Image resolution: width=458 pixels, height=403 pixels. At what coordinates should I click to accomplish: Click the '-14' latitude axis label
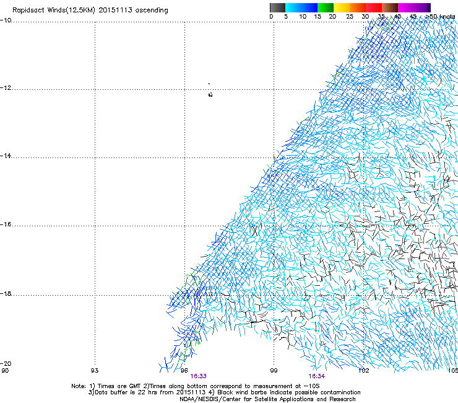pos(6,156)
